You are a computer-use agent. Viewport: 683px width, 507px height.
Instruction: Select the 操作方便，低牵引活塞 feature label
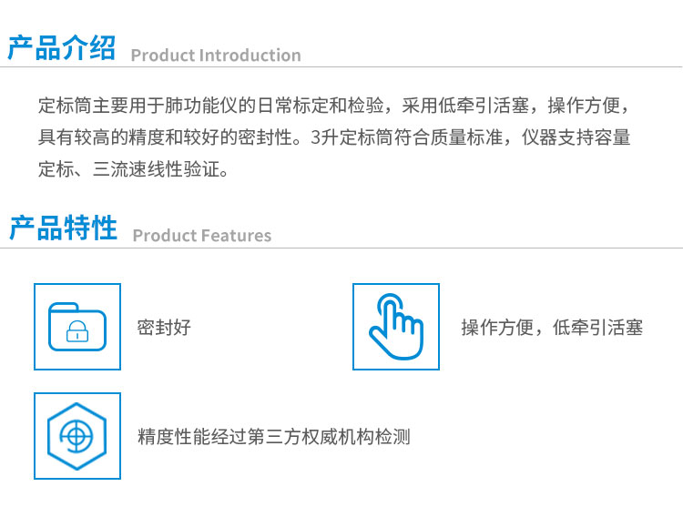pos(552,328)
